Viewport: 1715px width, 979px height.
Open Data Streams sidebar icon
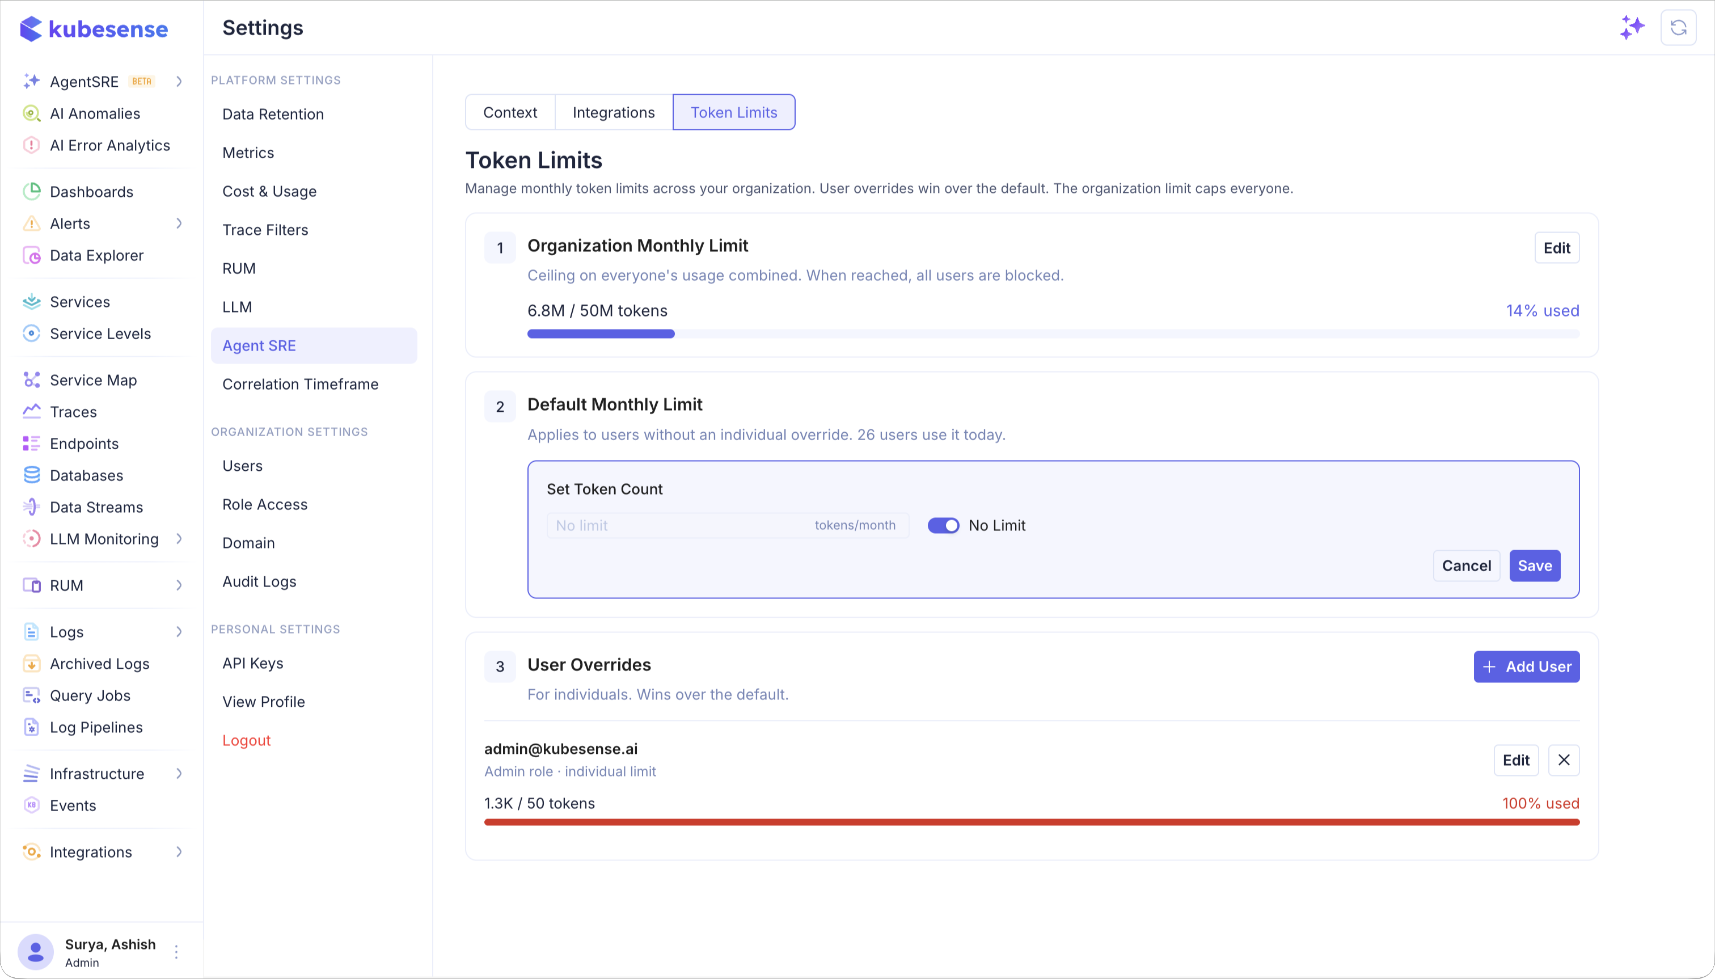click(32, 507)
